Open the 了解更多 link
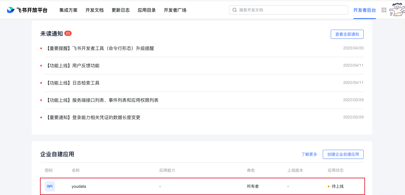The image size is (405, 195). tap(309, 154)
